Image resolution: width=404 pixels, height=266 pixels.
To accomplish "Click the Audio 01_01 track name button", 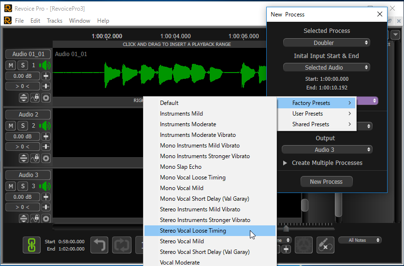I will [29, 54].
